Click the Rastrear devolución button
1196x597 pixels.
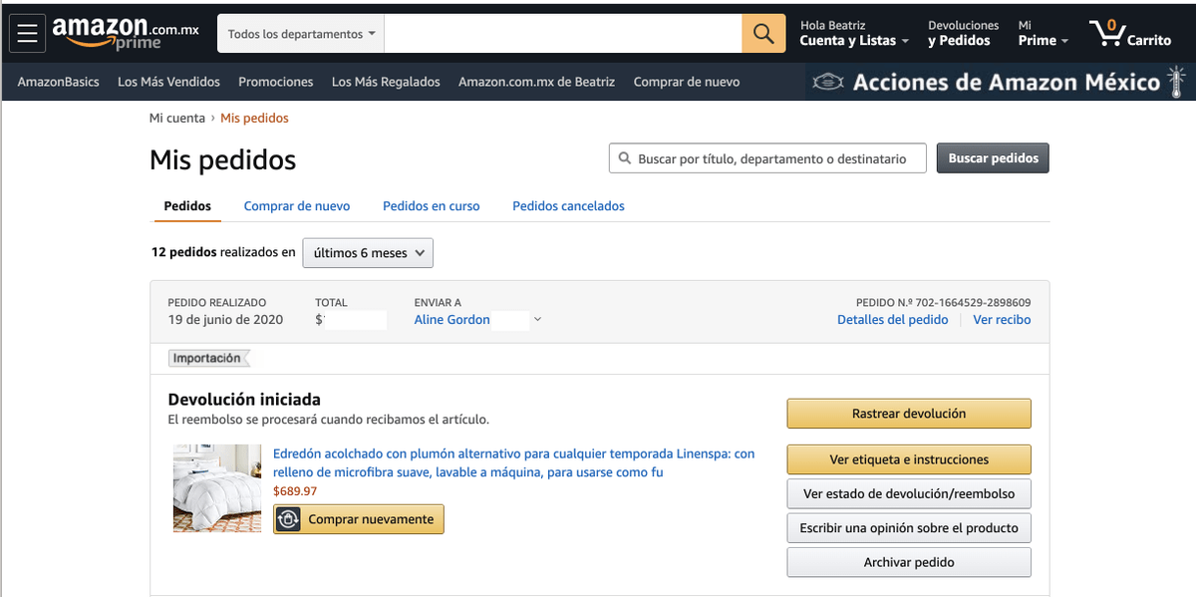coord(908,414)
